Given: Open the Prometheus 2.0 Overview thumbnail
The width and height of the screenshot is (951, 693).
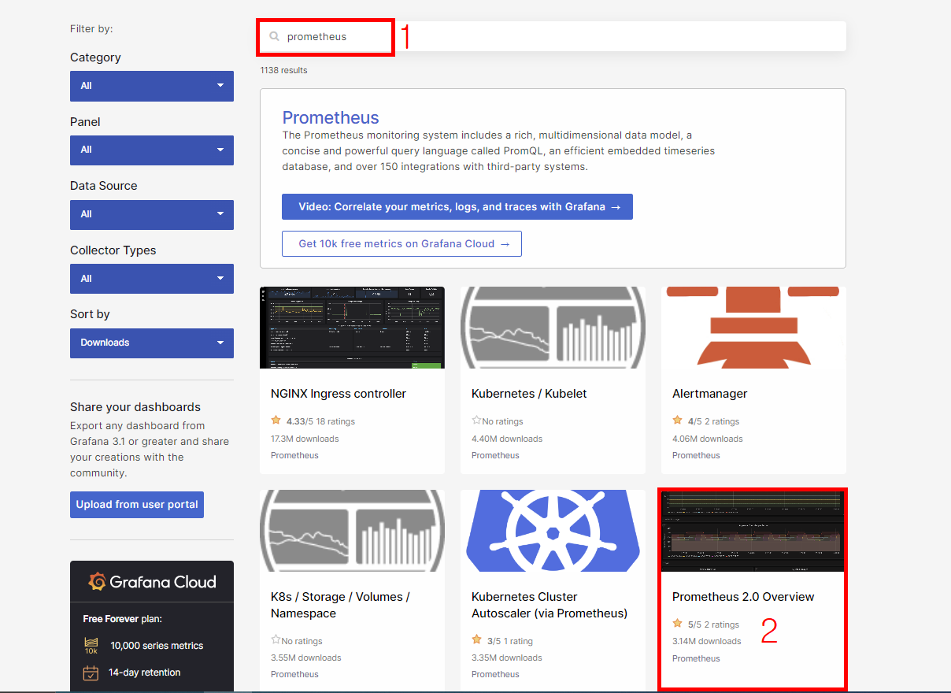Looking at the screenshot, I should [753, 531].
